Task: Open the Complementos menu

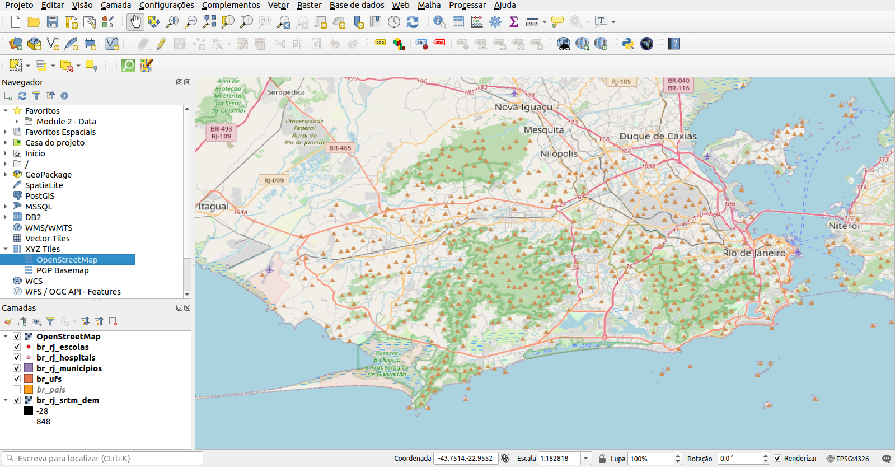Action: pyautogui.click(x=231, y=5)
